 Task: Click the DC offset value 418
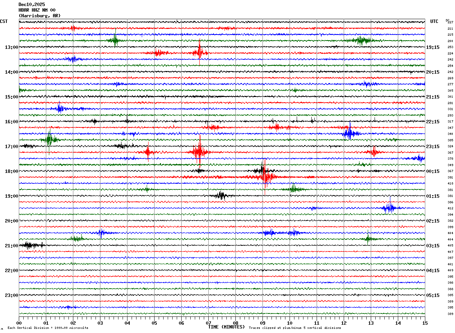pyautogui.click(x=450, y=184)
